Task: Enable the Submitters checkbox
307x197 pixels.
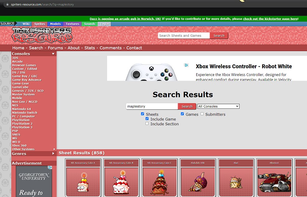Action: [x=202, y=114]
